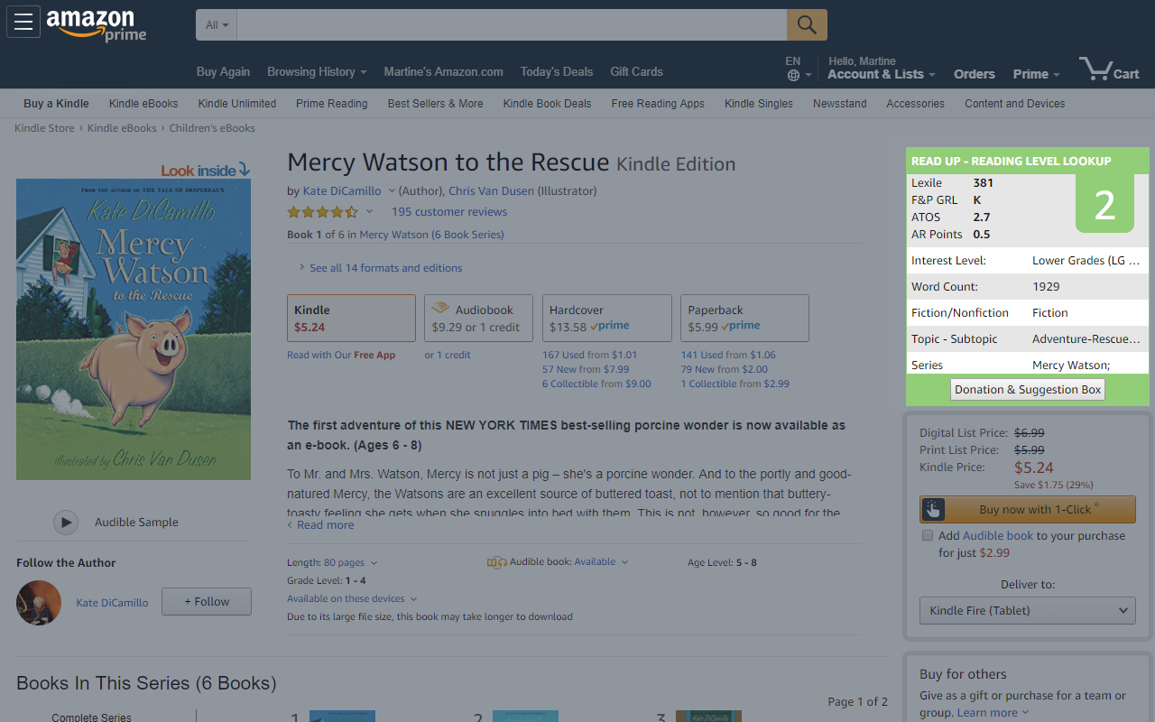
Task: Open the hamburger navigation menu
Action: (23, 22)
